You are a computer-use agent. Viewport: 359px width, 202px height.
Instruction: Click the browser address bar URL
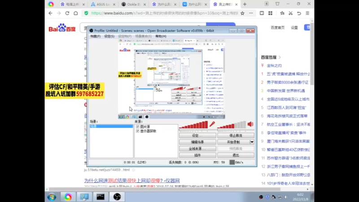(x=164, y=13)
